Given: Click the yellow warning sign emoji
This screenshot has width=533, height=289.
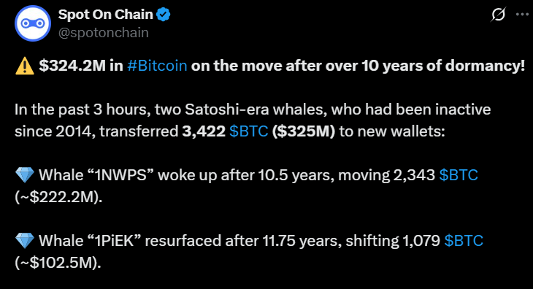Looking at the screenshot, I should tap(25, 66).
